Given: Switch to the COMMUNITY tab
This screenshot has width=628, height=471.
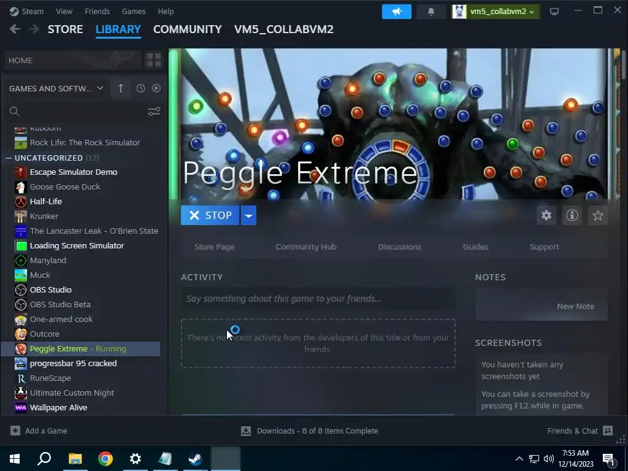Looking at the screenshot, I should [x=188, y=29].
